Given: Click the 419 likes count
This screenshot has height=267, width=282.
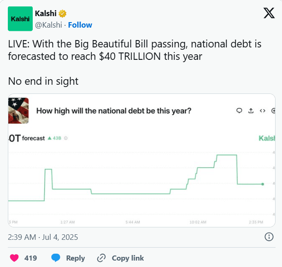Looking at the screenshot, I should (x=30, y=258).
